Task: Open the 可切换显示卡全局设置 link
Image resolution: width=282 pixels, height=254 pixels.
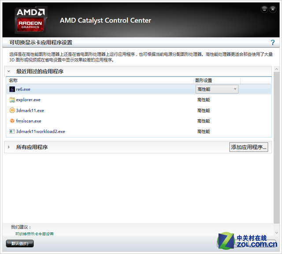Action: [x=34, y=234]
